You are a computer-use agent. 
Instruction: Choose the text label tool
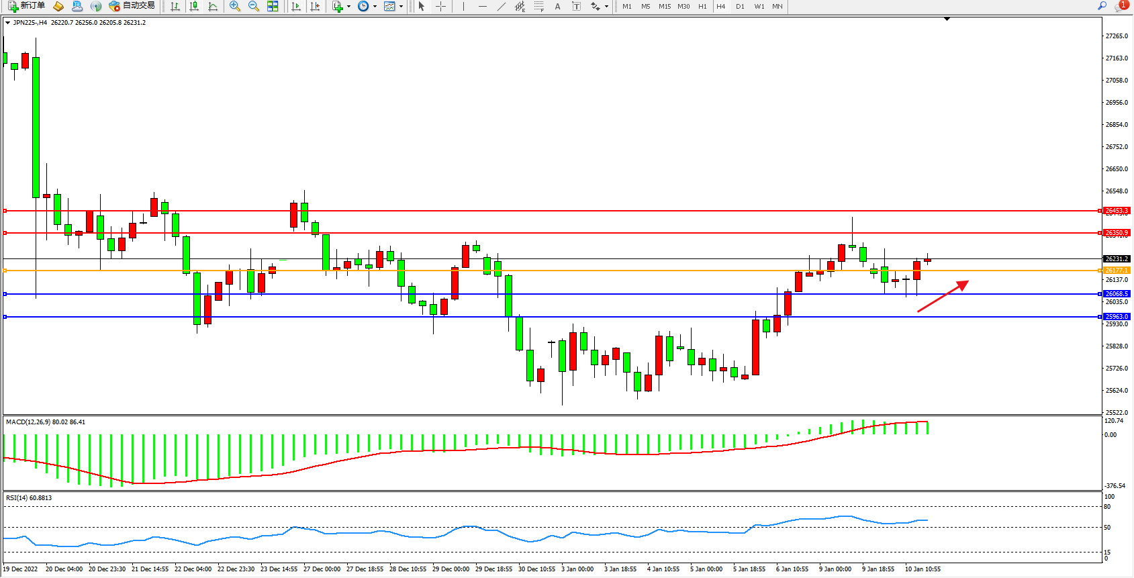557,6
